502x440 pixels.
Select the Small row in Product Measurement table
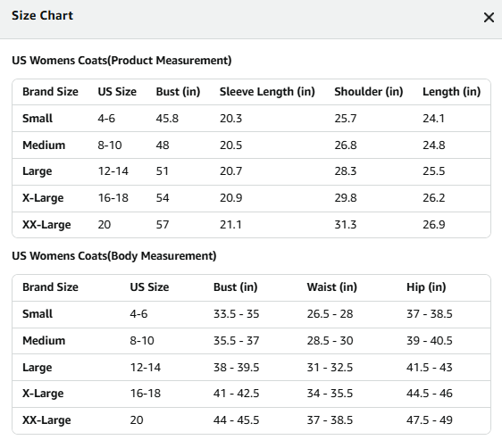tap(251, 119)
